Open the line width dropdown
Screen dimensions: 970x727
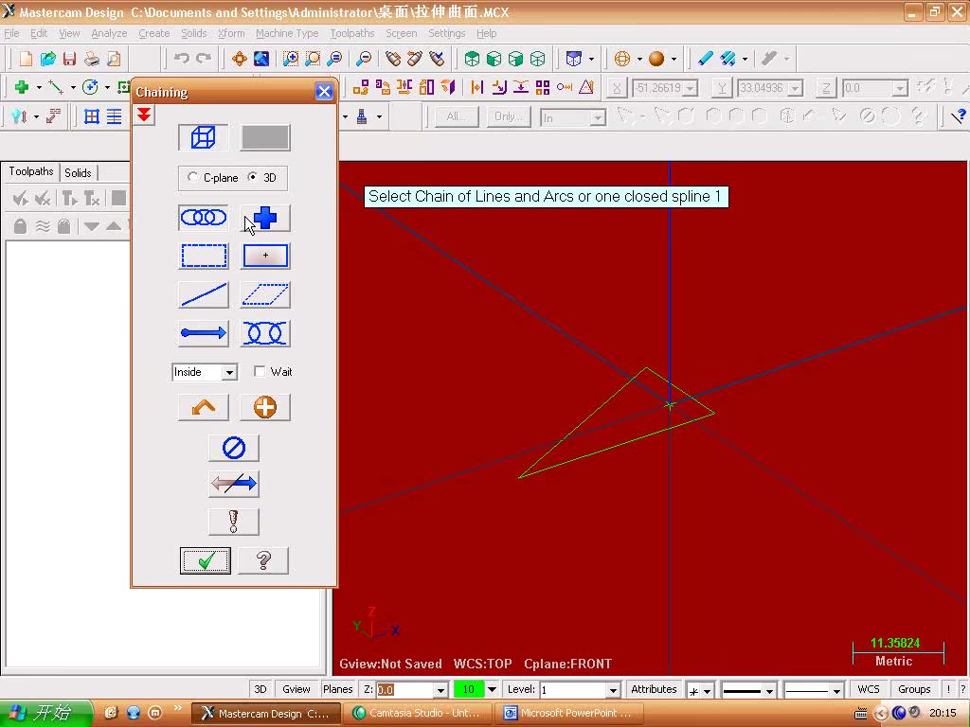tap(835, 690)
